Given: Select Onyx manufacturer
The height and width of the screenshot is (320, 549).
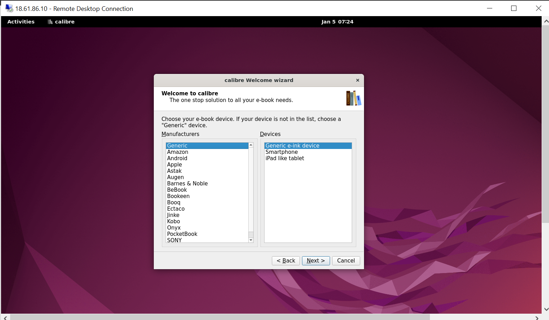Looking at the screenshot, I should (207, 228).
